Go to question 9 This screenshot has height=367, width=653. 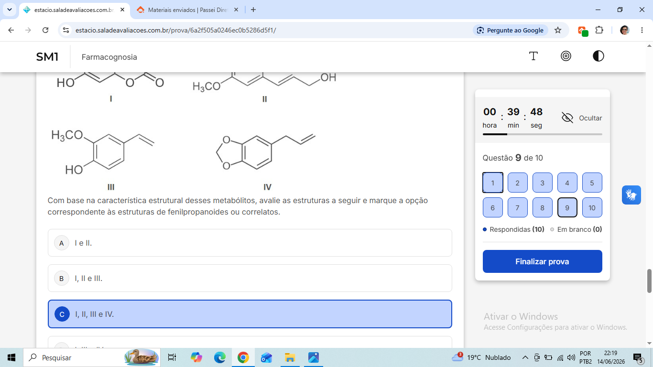click(x=567, y=207)
